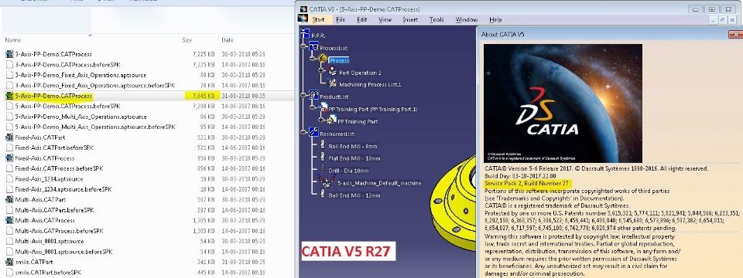Select file Fixed-Axis.CATPart.beforeSPK
This screenshot has width=743, height=278.
click(x=54, y=148)
